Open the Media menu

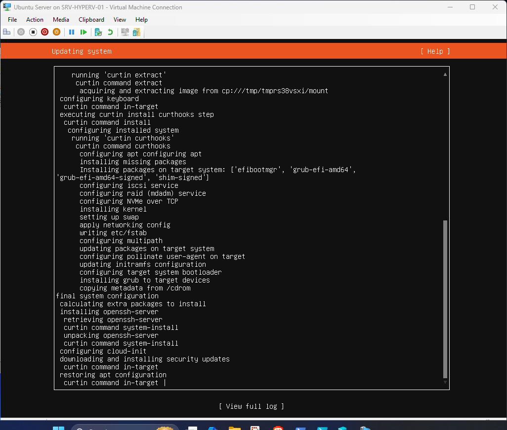point(61,20)
